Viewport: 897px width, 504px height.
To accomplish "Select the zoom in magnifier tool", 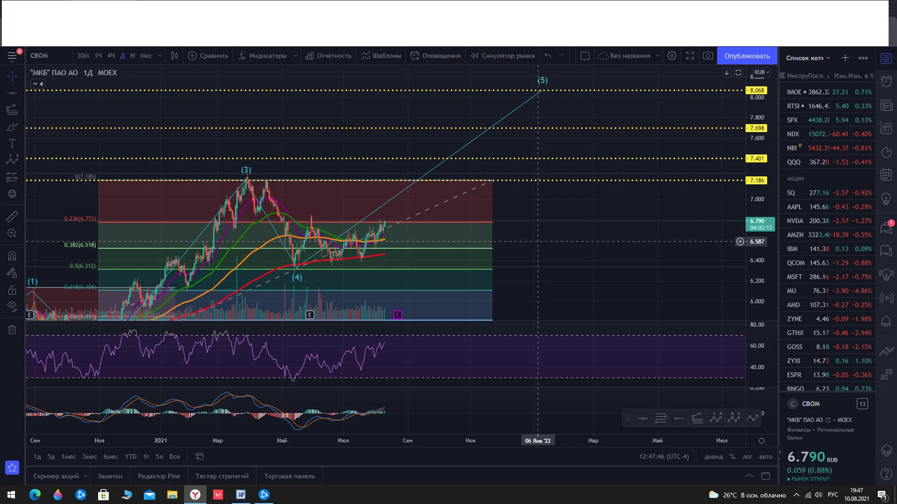I will pos(12,233).
